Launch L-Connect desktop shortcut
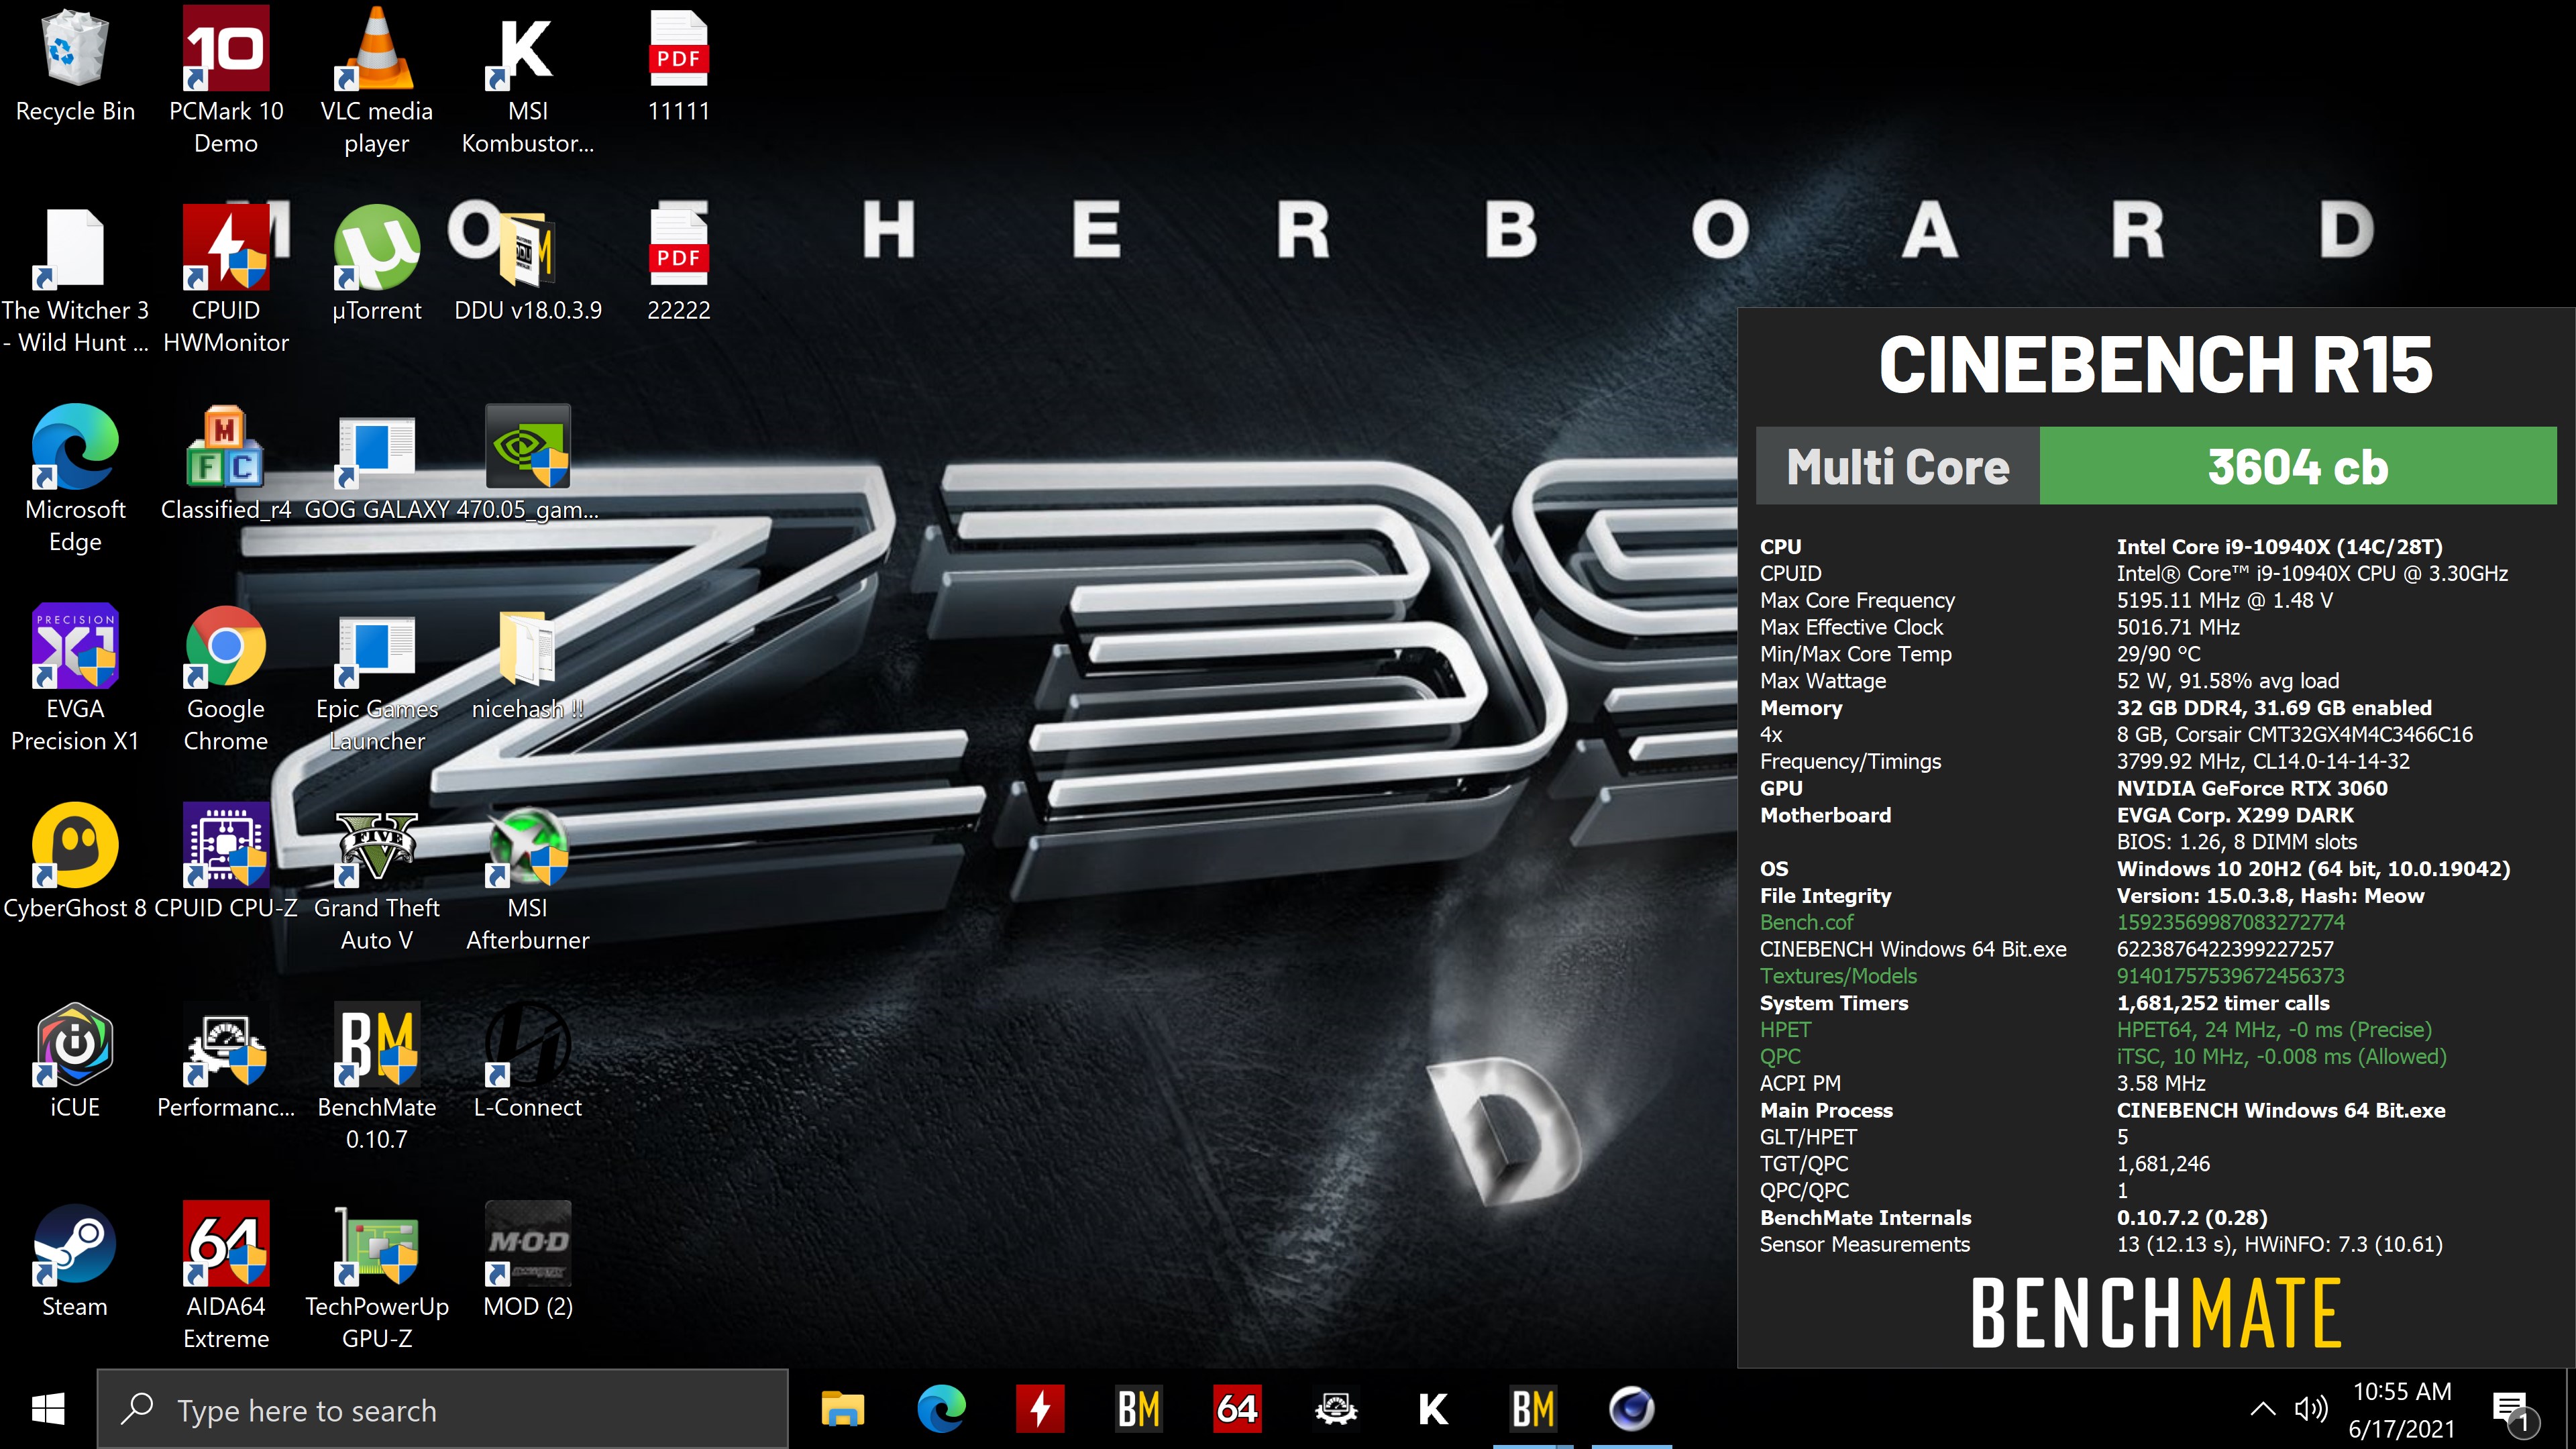 click(528, 1060)
